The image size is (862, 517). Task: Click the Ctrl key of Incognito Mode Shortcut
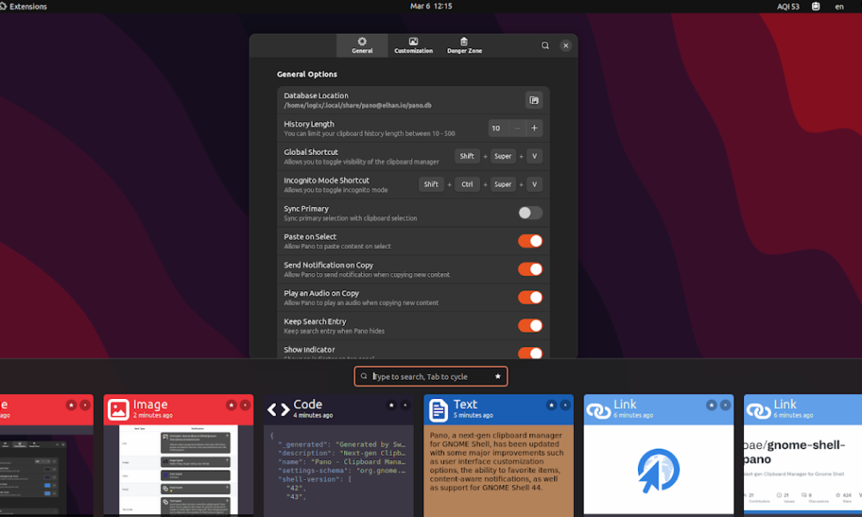click(467, 184)
